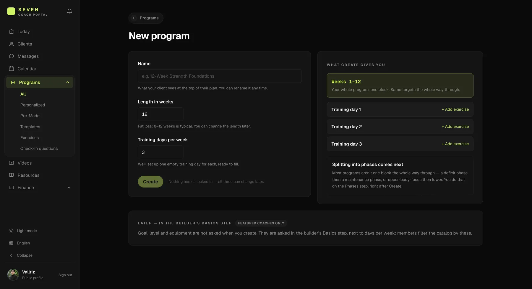This screenshot has height=289, width=532.
Task: Focus the program Name input field
Action: (220, 76)
